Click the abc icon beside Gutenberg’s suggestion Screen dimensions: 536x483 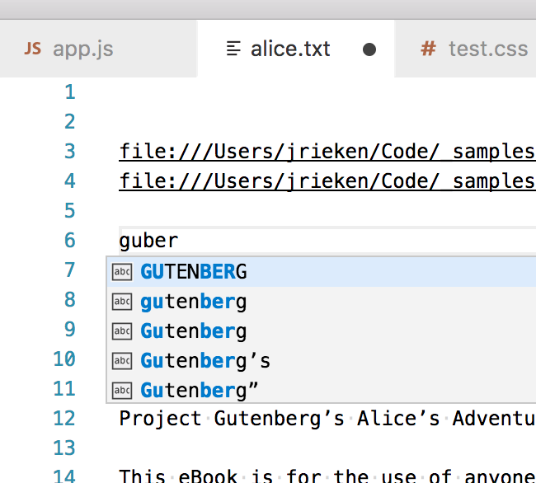122,361
